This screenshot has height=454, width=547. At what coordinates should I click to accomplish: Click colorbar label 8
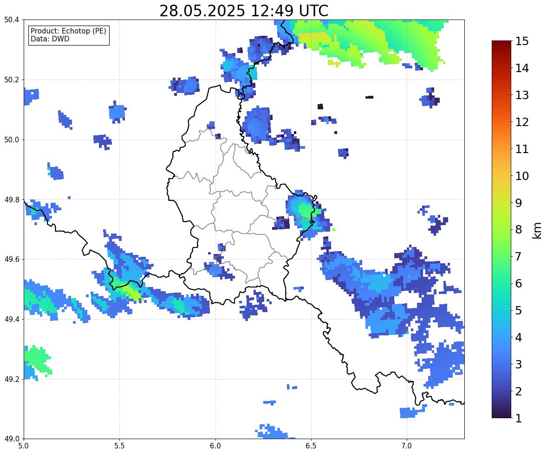(x=519, y=230)
